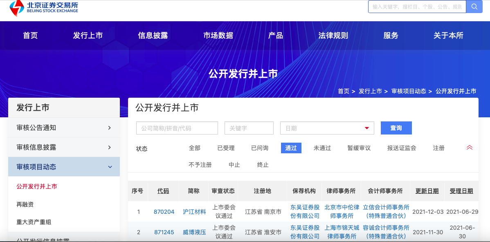Click the search magnifier icon
This screenshot has height=242, width=490.
point(474,7)
